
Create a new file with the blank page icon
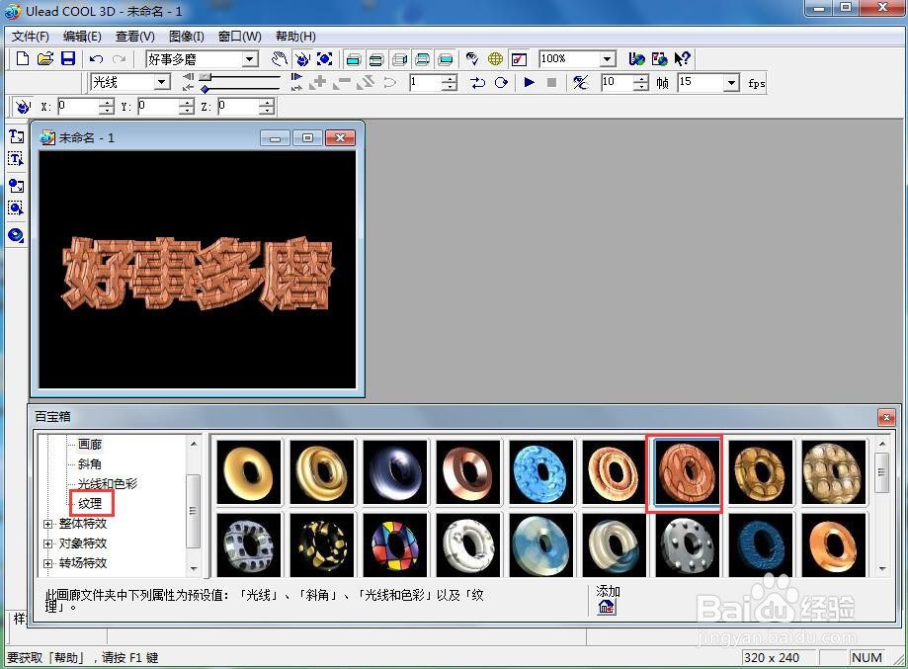coord(22,58)
